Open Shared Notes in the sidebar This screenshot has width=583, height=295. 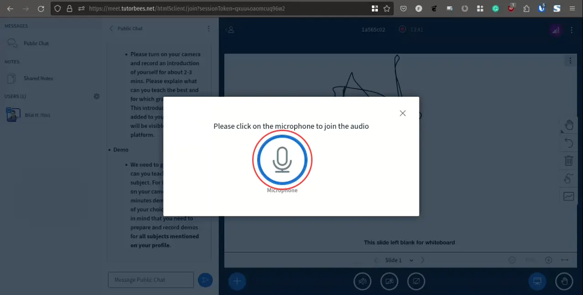click(x=38, y=79)
